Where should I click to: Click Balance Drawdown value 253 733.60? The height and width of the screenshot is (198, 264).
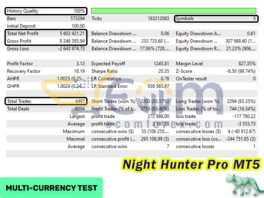(155, 41)
